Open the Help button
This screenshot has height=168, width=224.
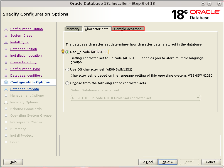click(x=13, y=162)
